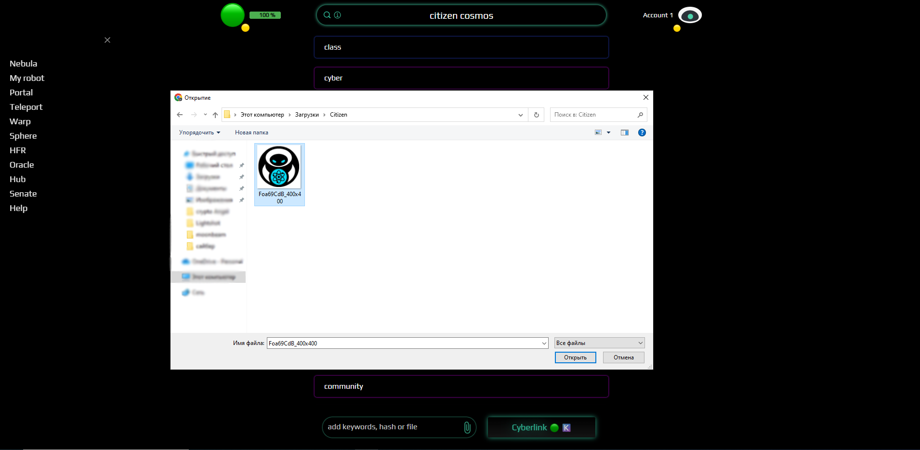The width and height of the screenshot is (920, 450).
Task: Open Senate in the sidebar
Action: pyautogui.click(x=23, y=194)
